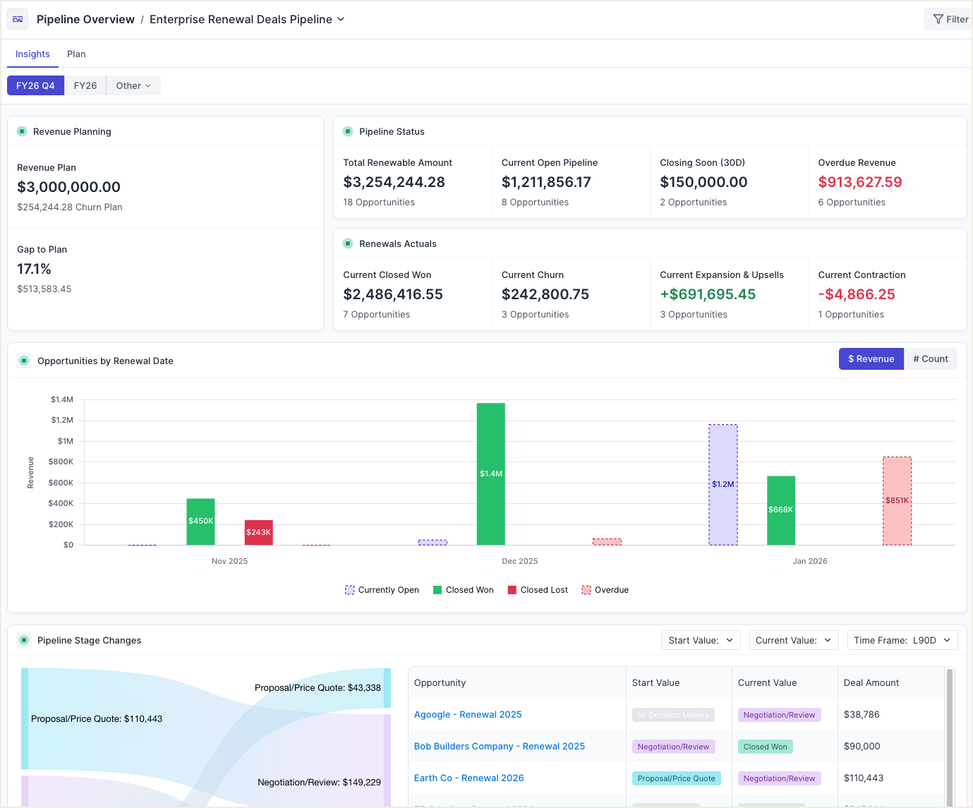973x808 pixels.
Task: Click the Pipeline Status panel icon
Action: pyautogui.click(x=348, y=131)
